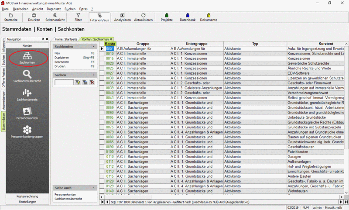Open the Datenbank module
The width and height of the screenshot is (349, 210).
coord(188,17)
